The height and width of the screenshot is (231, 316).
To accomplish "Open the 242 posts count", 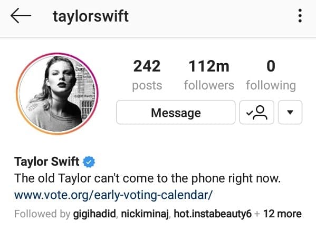I will [x=147, y=75].
